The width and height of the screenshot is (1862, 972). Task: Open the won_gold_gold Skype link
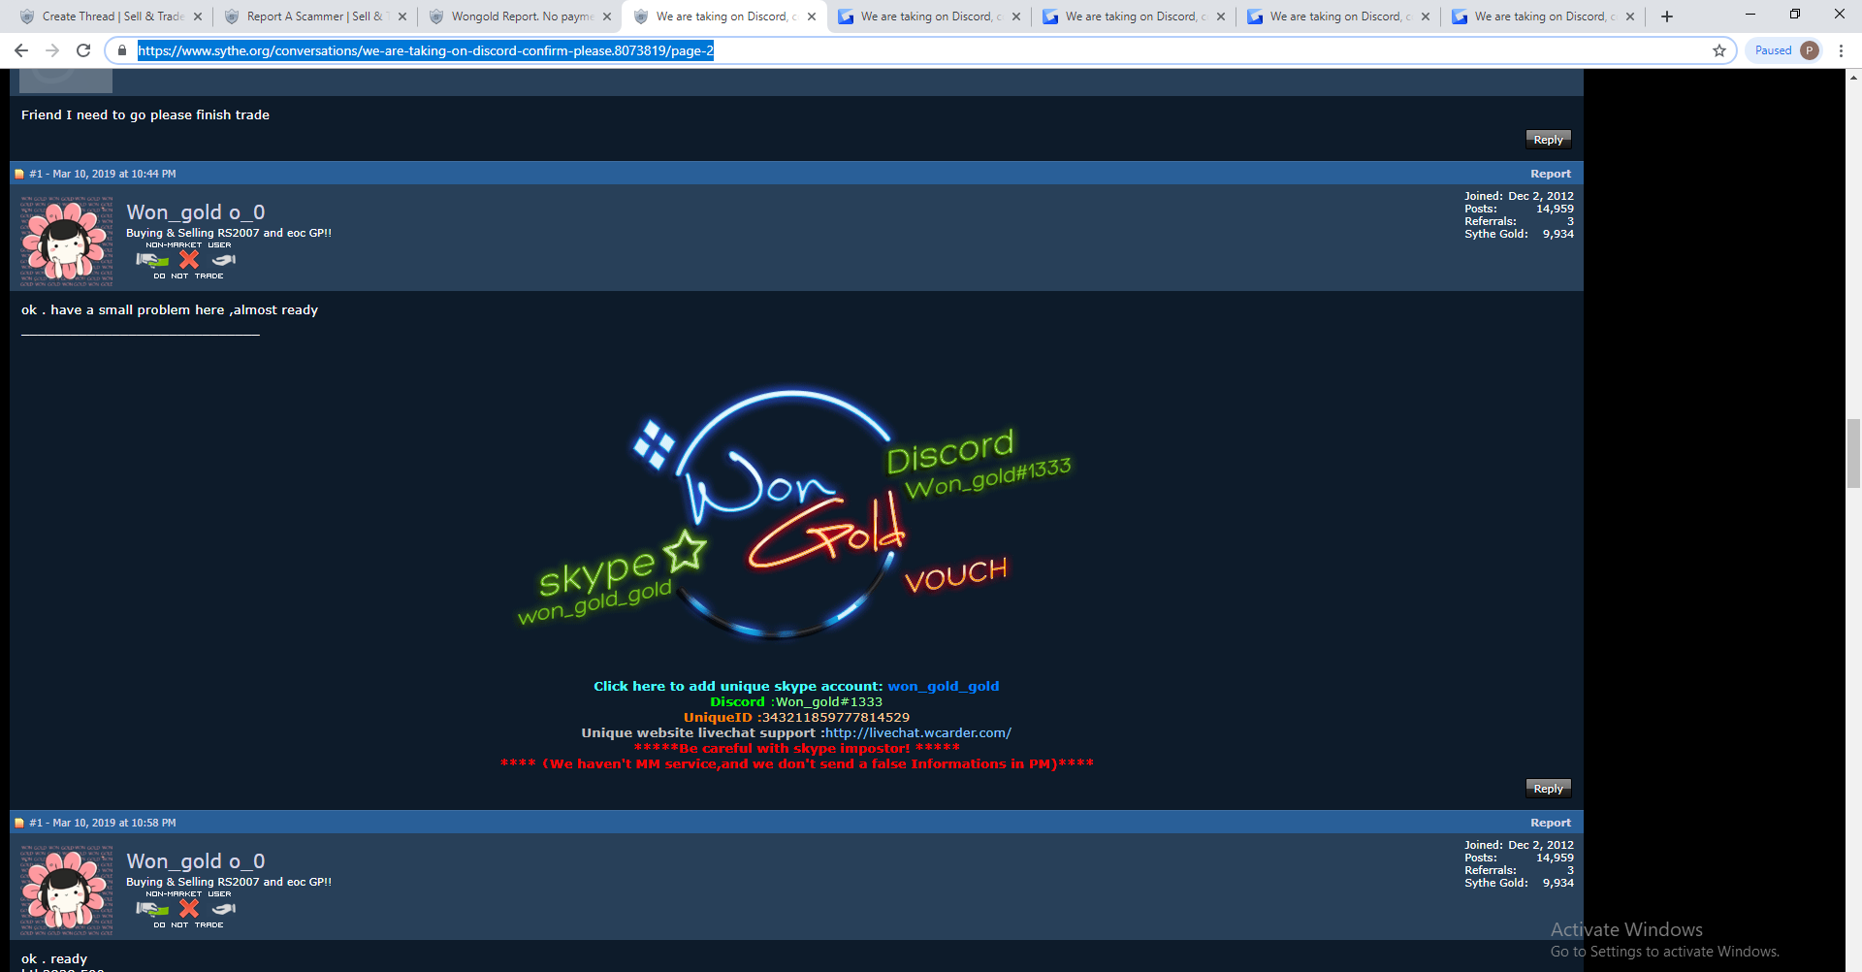point(943,686)
